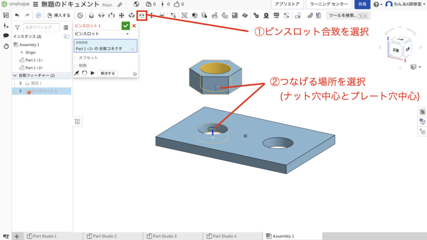Select Part 1 <2> in the instance tree
427x240 pixels.
click(x=34, y=68)
